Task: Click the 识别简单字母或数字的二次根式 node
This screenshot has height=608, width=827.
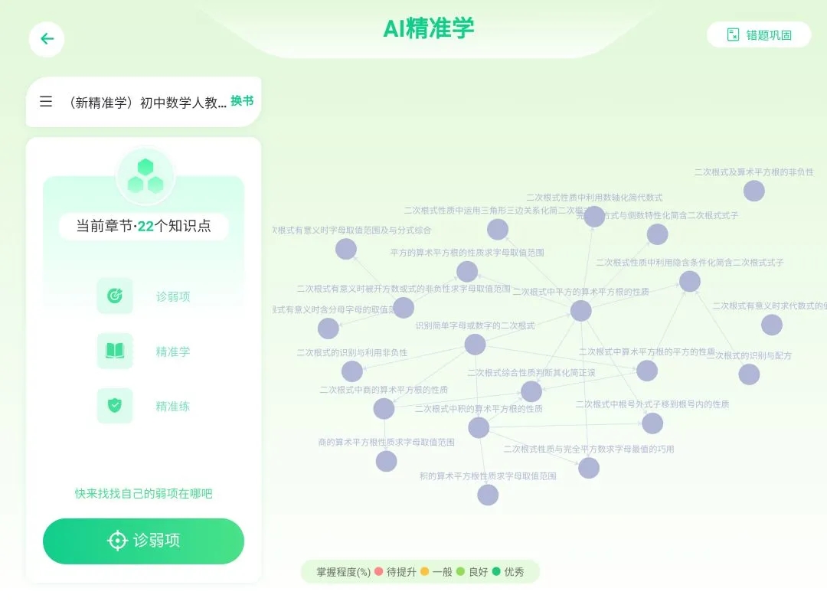Action: point(475,345)
